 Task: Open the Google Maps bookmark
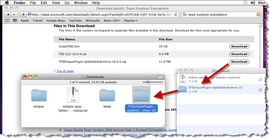(56, 20)
